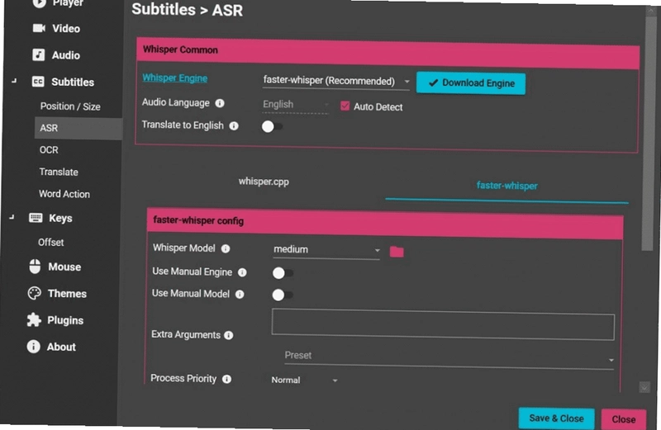The image size is (661, 430).
Task: Click the faster-whisper config section header
Action: pos(385,223)
